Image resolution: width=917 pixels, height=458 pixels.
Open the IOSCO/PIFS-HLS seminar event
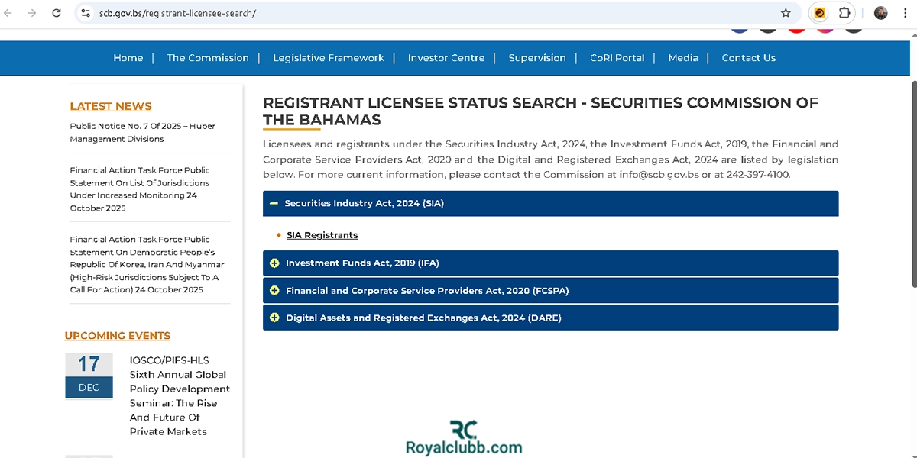[x=179, y=395]
